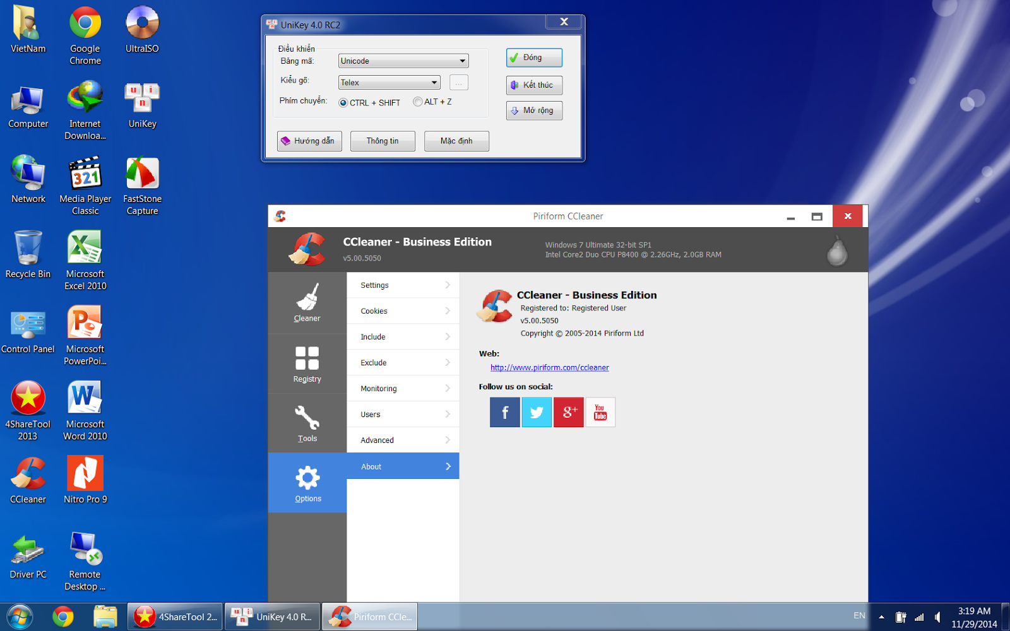Image resolution: width=1010 pixels, height=631 pixels.
Task: Open the Monitoring options page
Action: [x=403, y=389]
